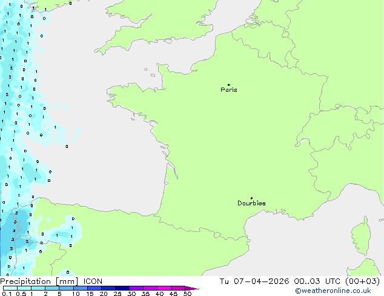Select the 0.1 to 0.5 legend swatch
384x296 pixels.
(x=10, y=288)
